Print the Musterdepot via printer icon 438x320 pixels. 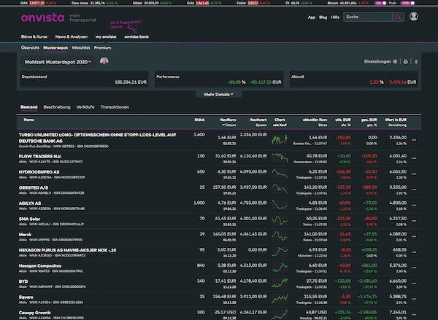pyautogui.click(x=405, y=62)
